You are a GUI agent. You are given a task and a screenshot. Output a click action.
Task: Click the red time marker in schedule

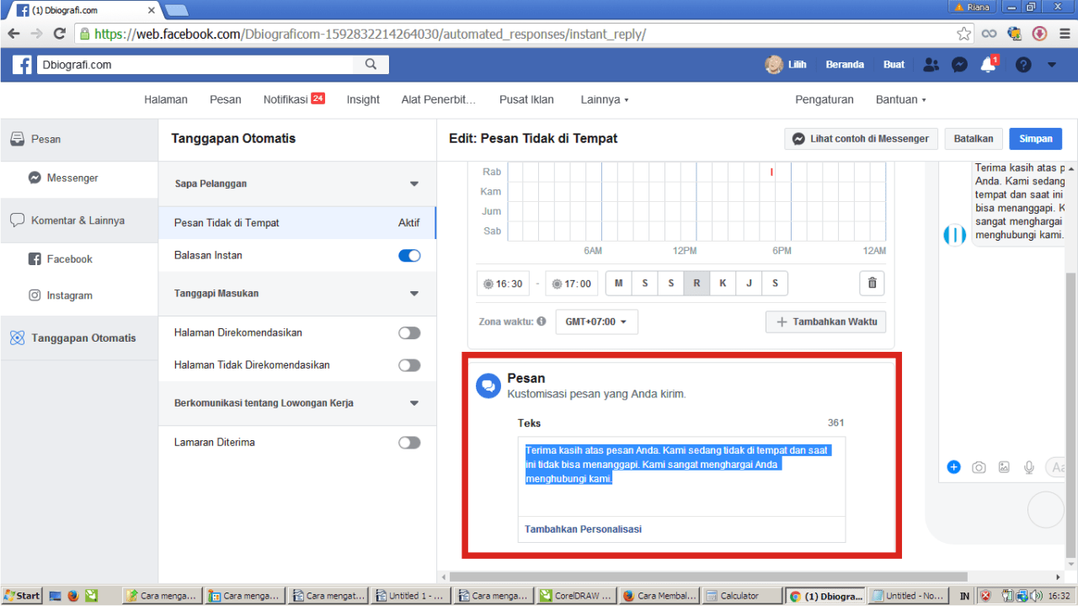point(771,172)
